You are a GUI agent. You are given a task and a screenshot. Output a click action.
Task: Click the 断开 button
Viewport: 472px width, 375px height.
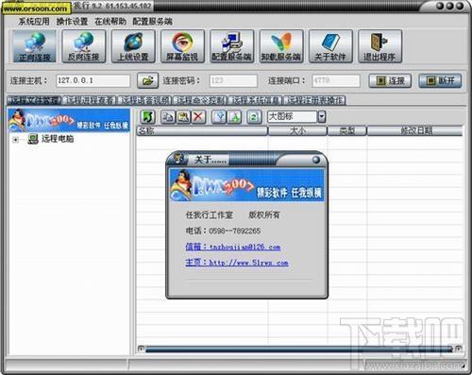(x=440, y=80)
